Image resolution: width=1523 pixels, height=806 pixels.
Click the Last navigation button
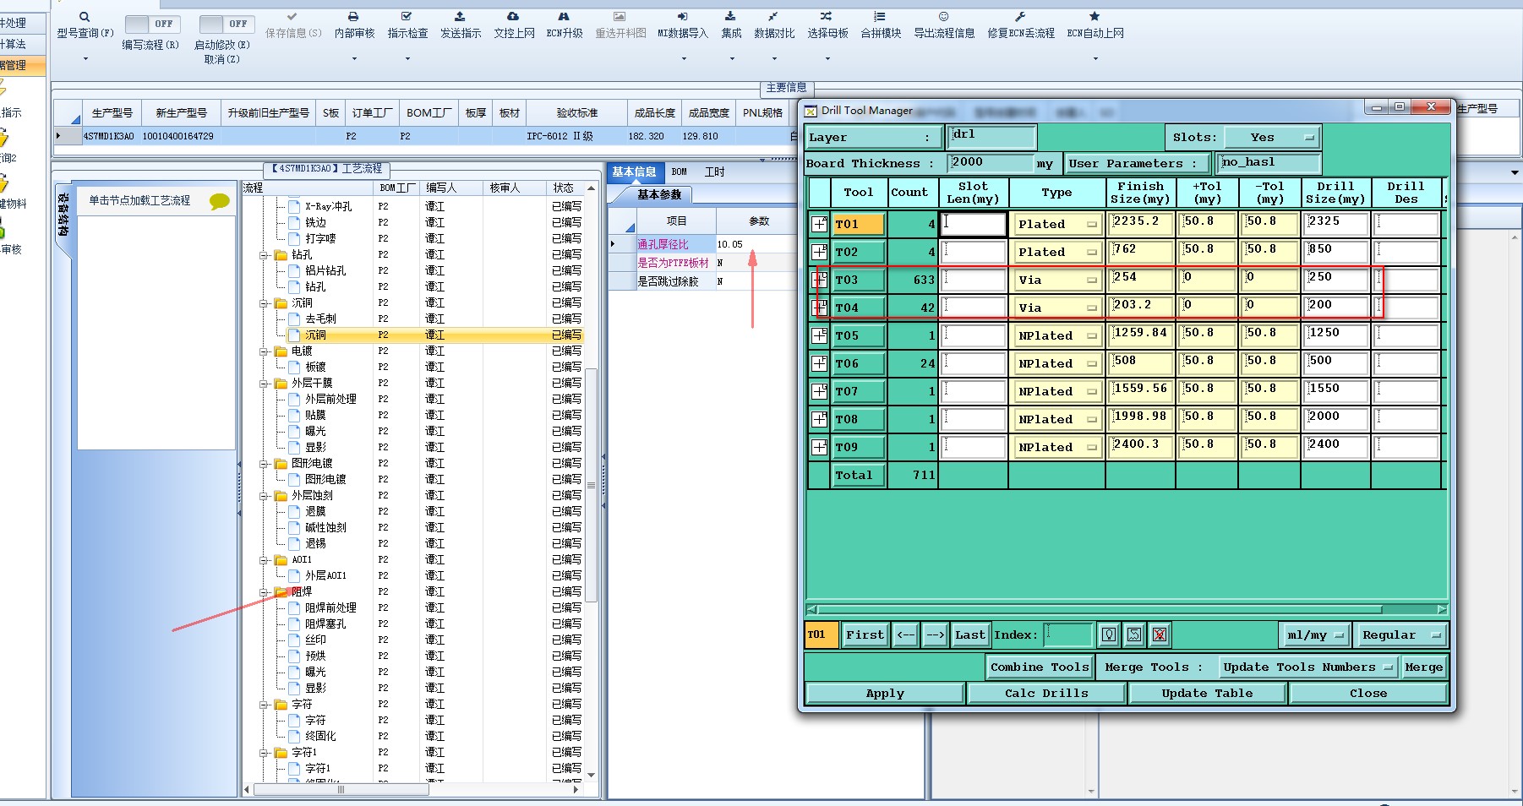(970, 634)
